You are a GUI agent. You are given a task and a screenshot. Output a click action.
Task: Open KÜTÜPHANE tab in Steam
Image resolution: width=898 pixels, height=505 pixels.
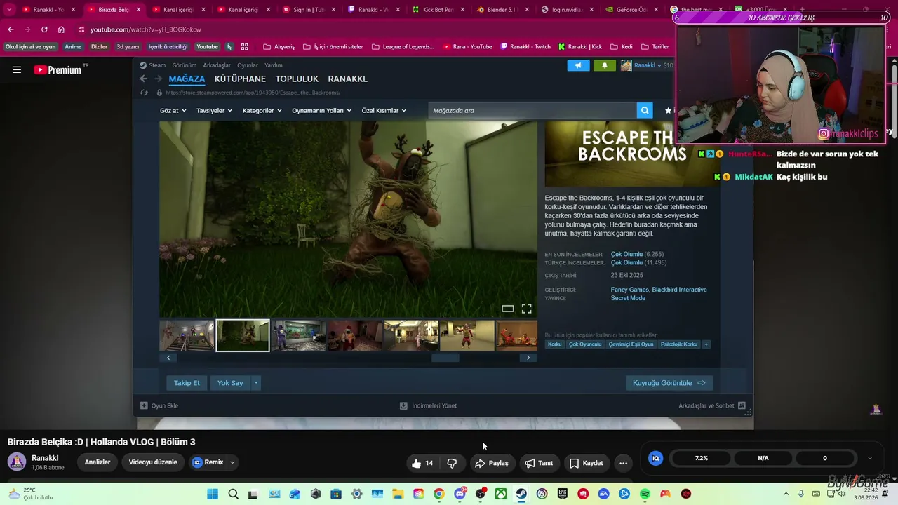pyautogui.click(x=240, y=79)
